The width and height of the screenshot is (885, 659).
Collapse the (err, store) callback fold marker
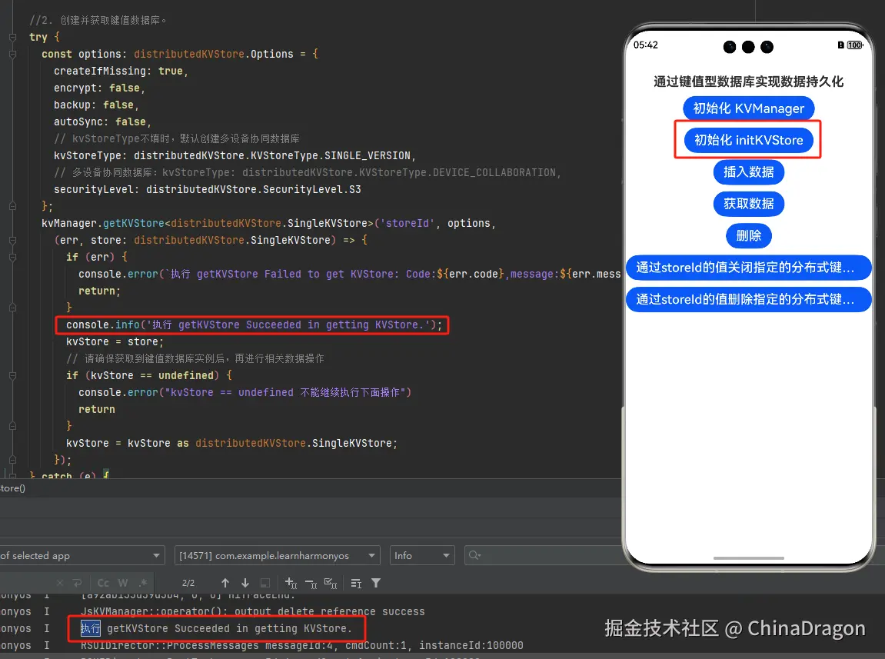(x=12, y=240)
